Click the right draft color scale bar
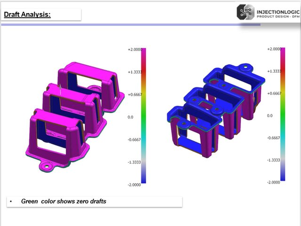 [283, 114]
